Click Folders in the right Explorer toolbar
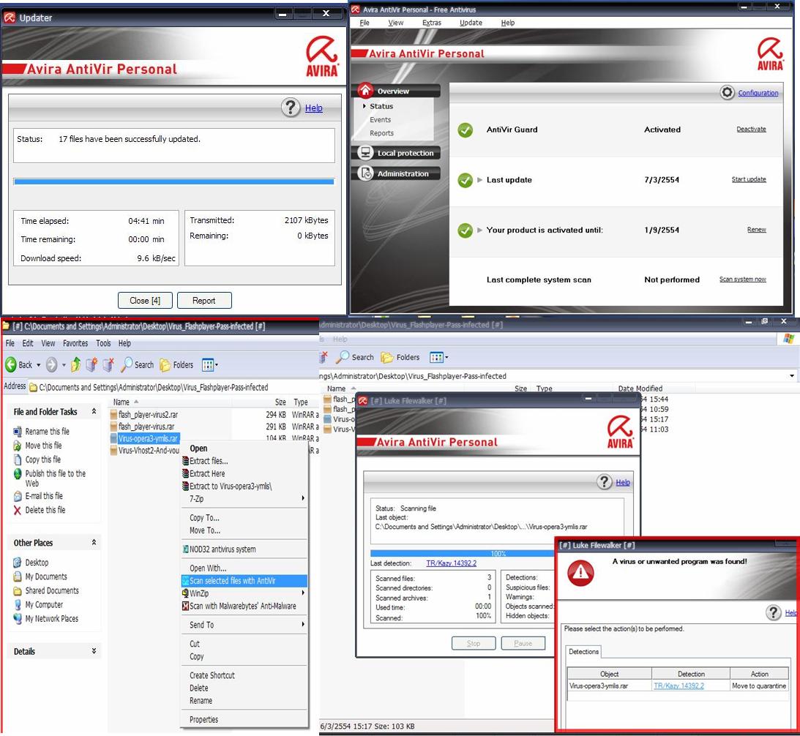This screenshot has height=736, width=800. point(400,357)
